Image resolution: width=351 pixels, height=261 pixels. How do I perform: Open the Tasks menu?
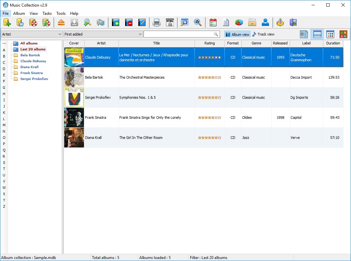tap(47, 13)
